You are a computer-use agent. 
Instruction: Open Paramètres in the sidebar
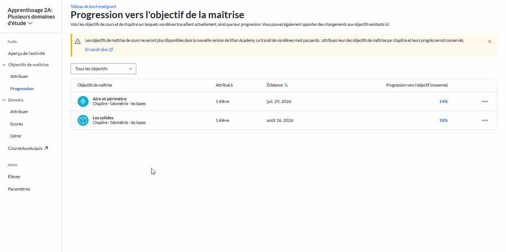[19, 189]
